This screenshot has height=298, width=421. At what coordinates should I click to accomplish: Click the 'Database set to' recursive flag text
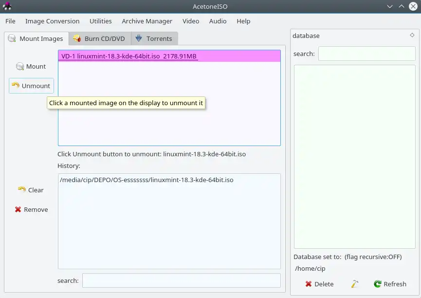[x=348, y=257]
